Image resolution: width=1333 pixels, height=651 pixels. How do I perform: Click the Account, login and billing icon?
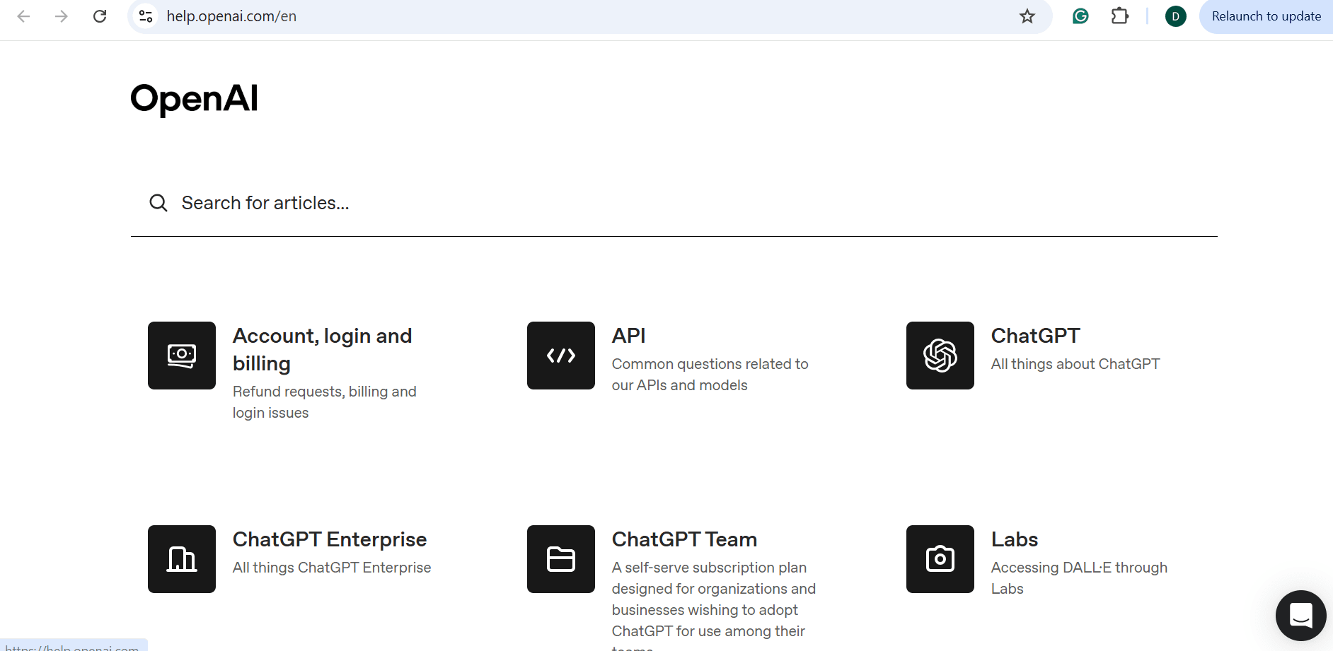pos(182,356)
